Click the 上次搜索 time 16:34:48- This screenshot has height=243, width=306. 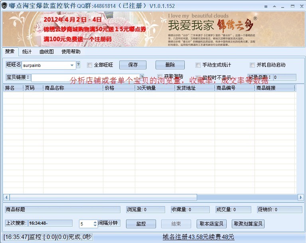point(50,223)
